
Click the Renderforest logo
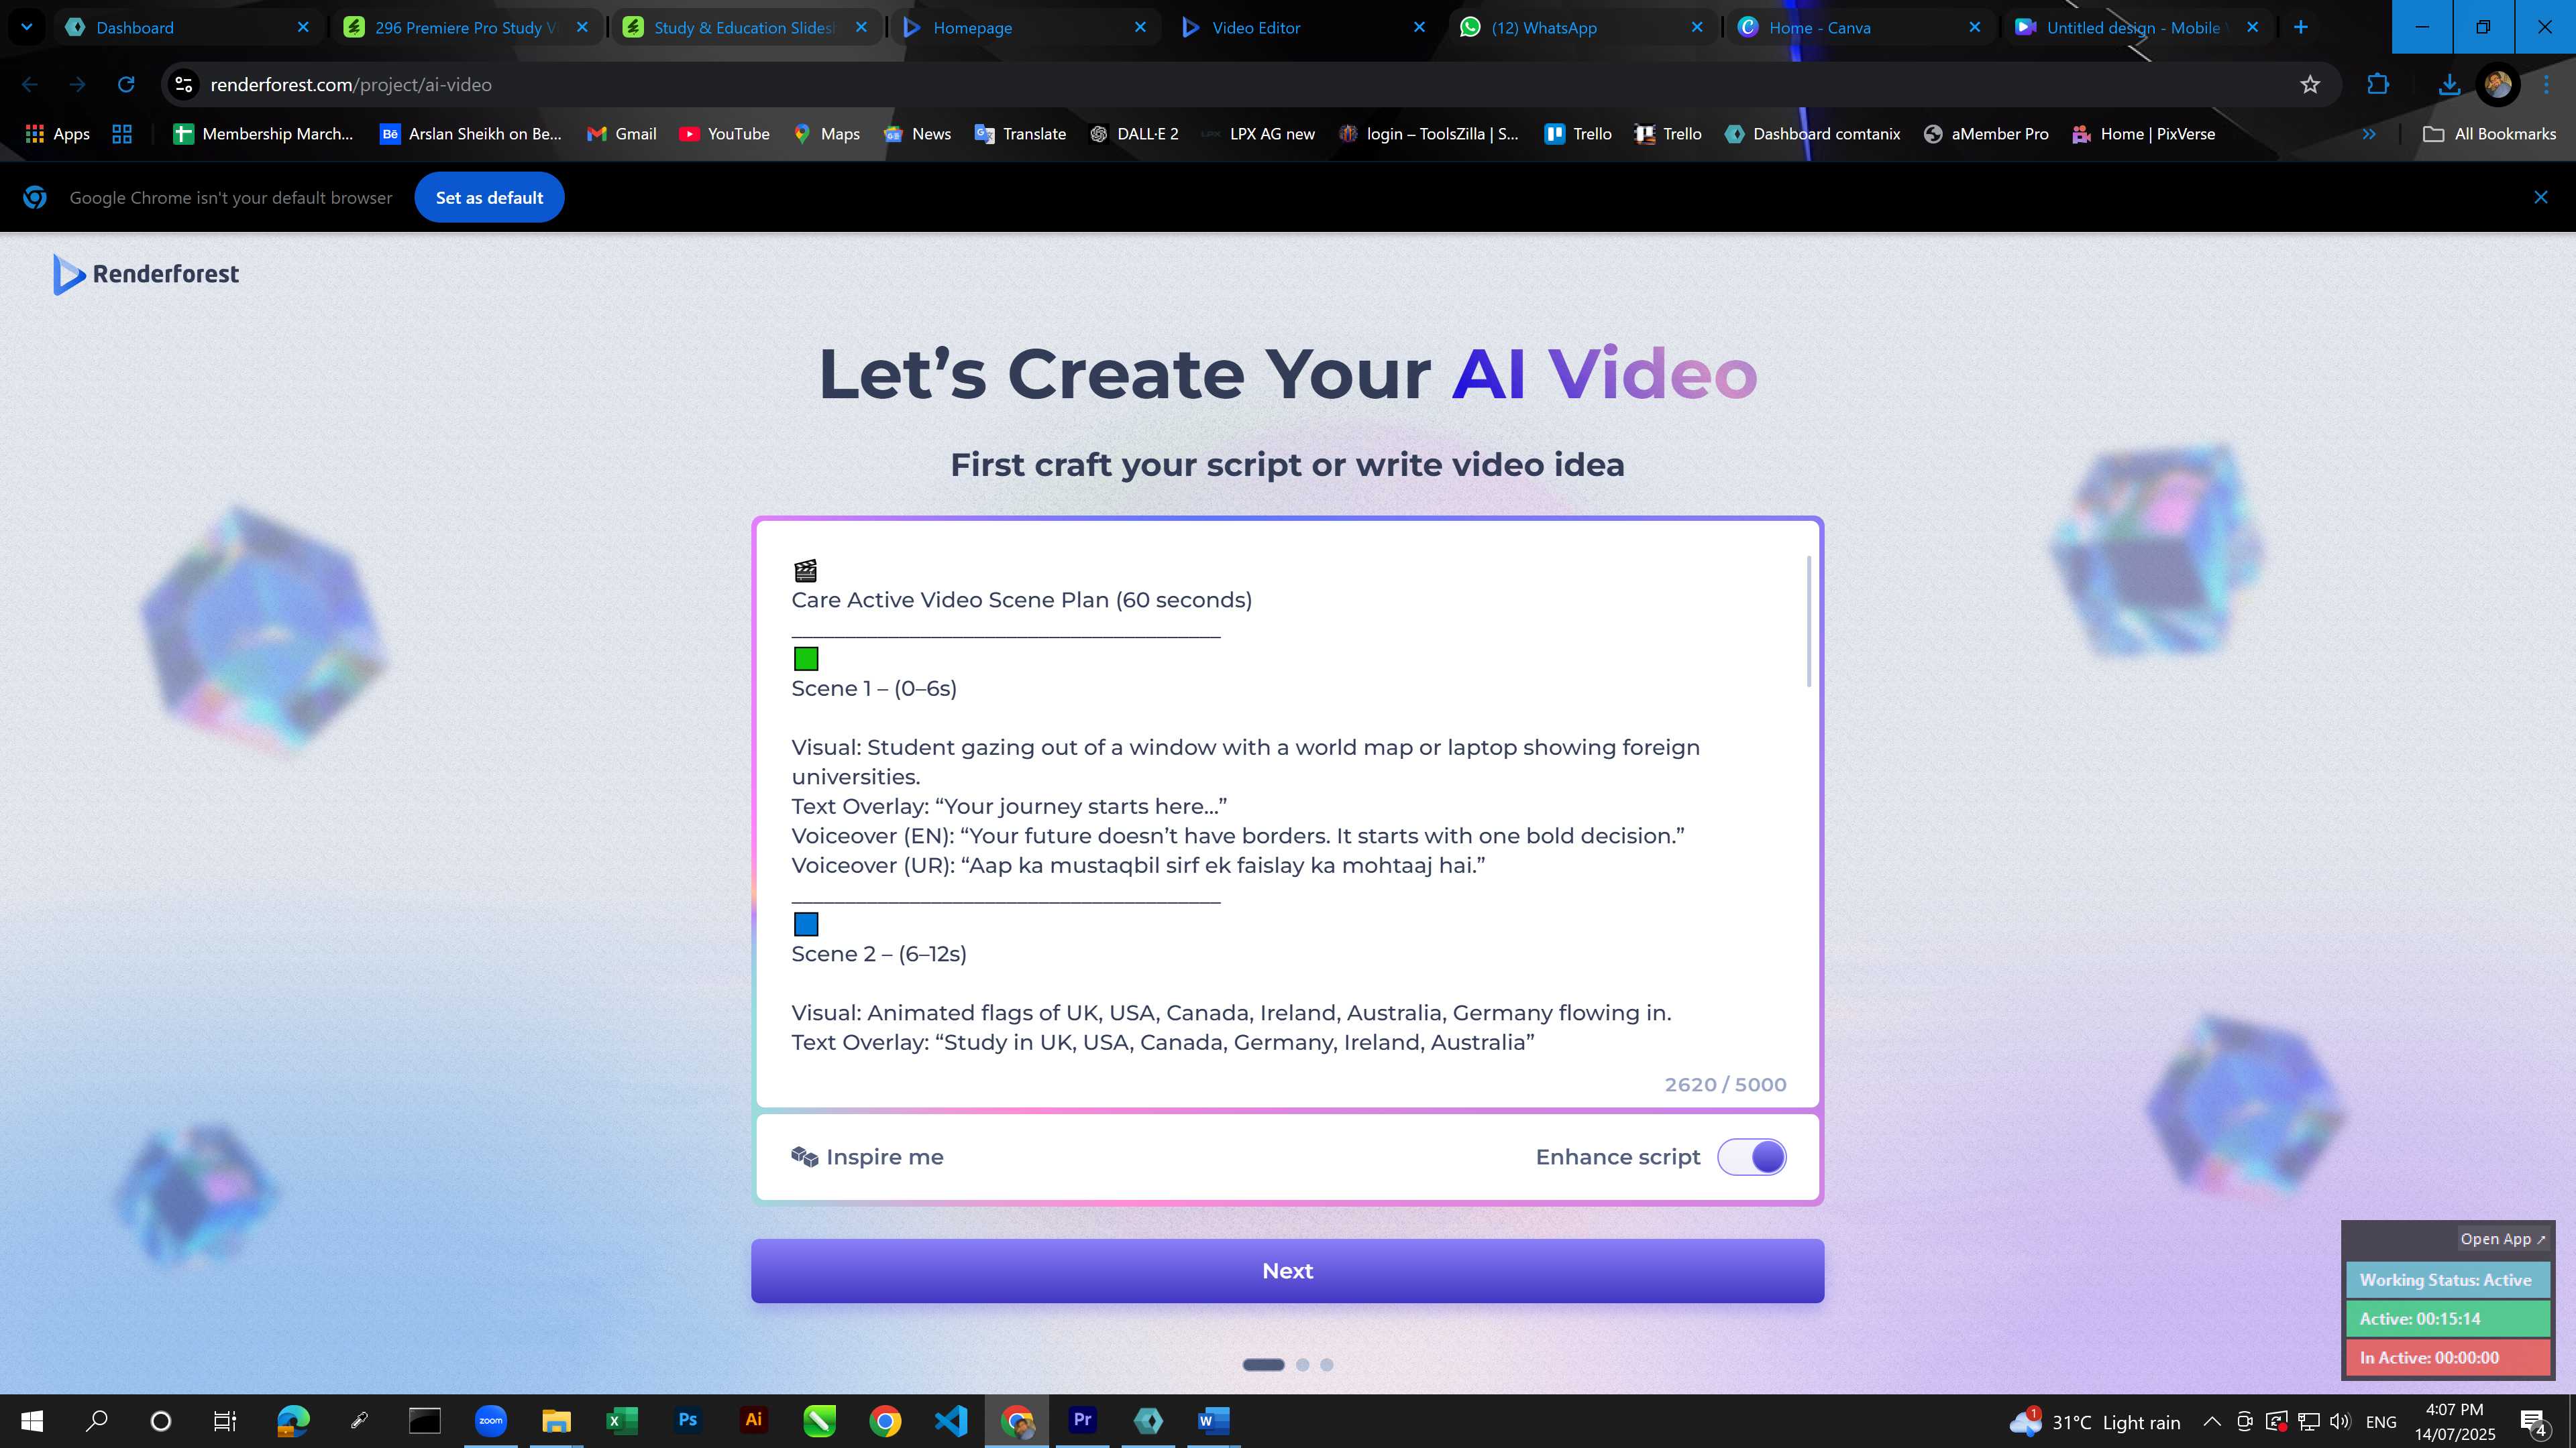[146, 274]
